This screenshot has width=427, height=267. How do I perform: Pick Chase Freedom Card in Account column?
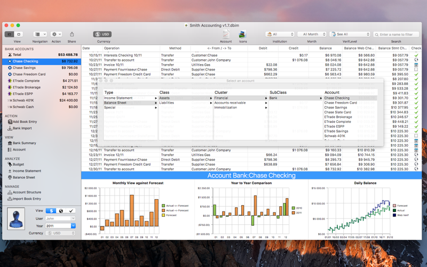(x=350, y=103)
